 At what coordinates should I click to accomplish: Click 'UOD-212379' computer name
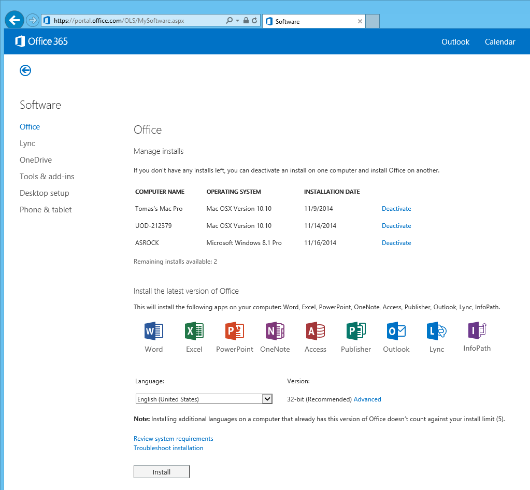pyautogui.click(x=153, y=226)
